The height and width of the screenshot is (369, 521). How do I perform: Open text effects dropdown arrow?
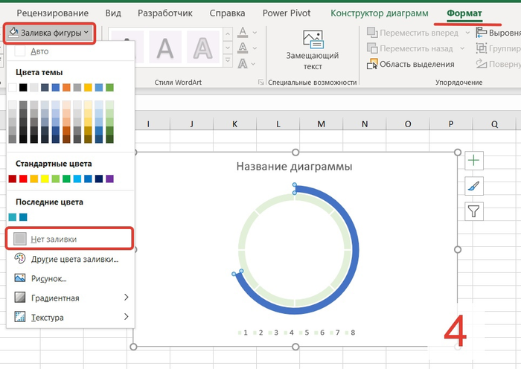[254, 64]
